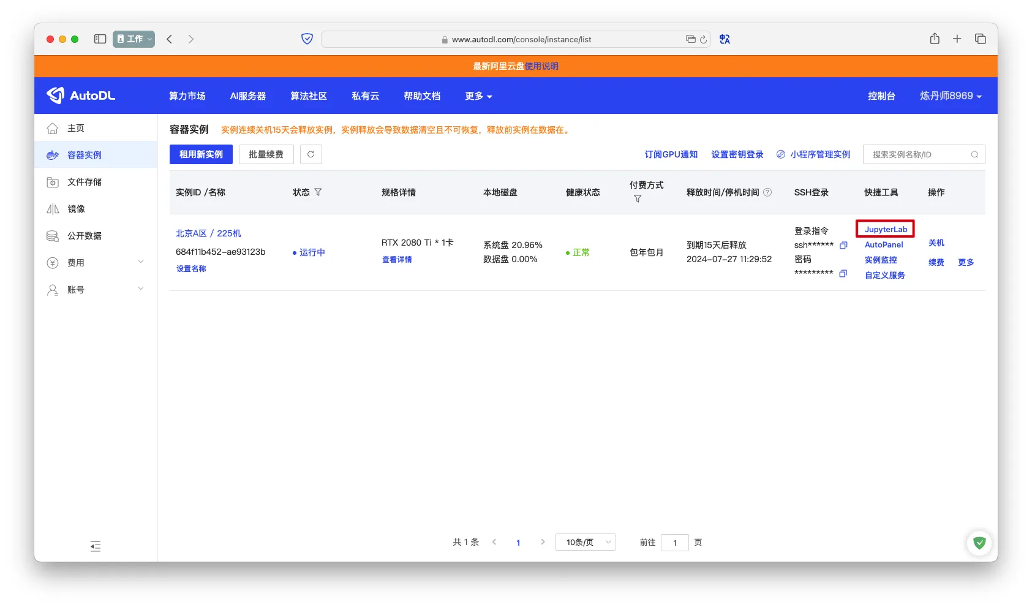Click the payment method filter icon
The image size is (1032, 607).
[638, 199]
